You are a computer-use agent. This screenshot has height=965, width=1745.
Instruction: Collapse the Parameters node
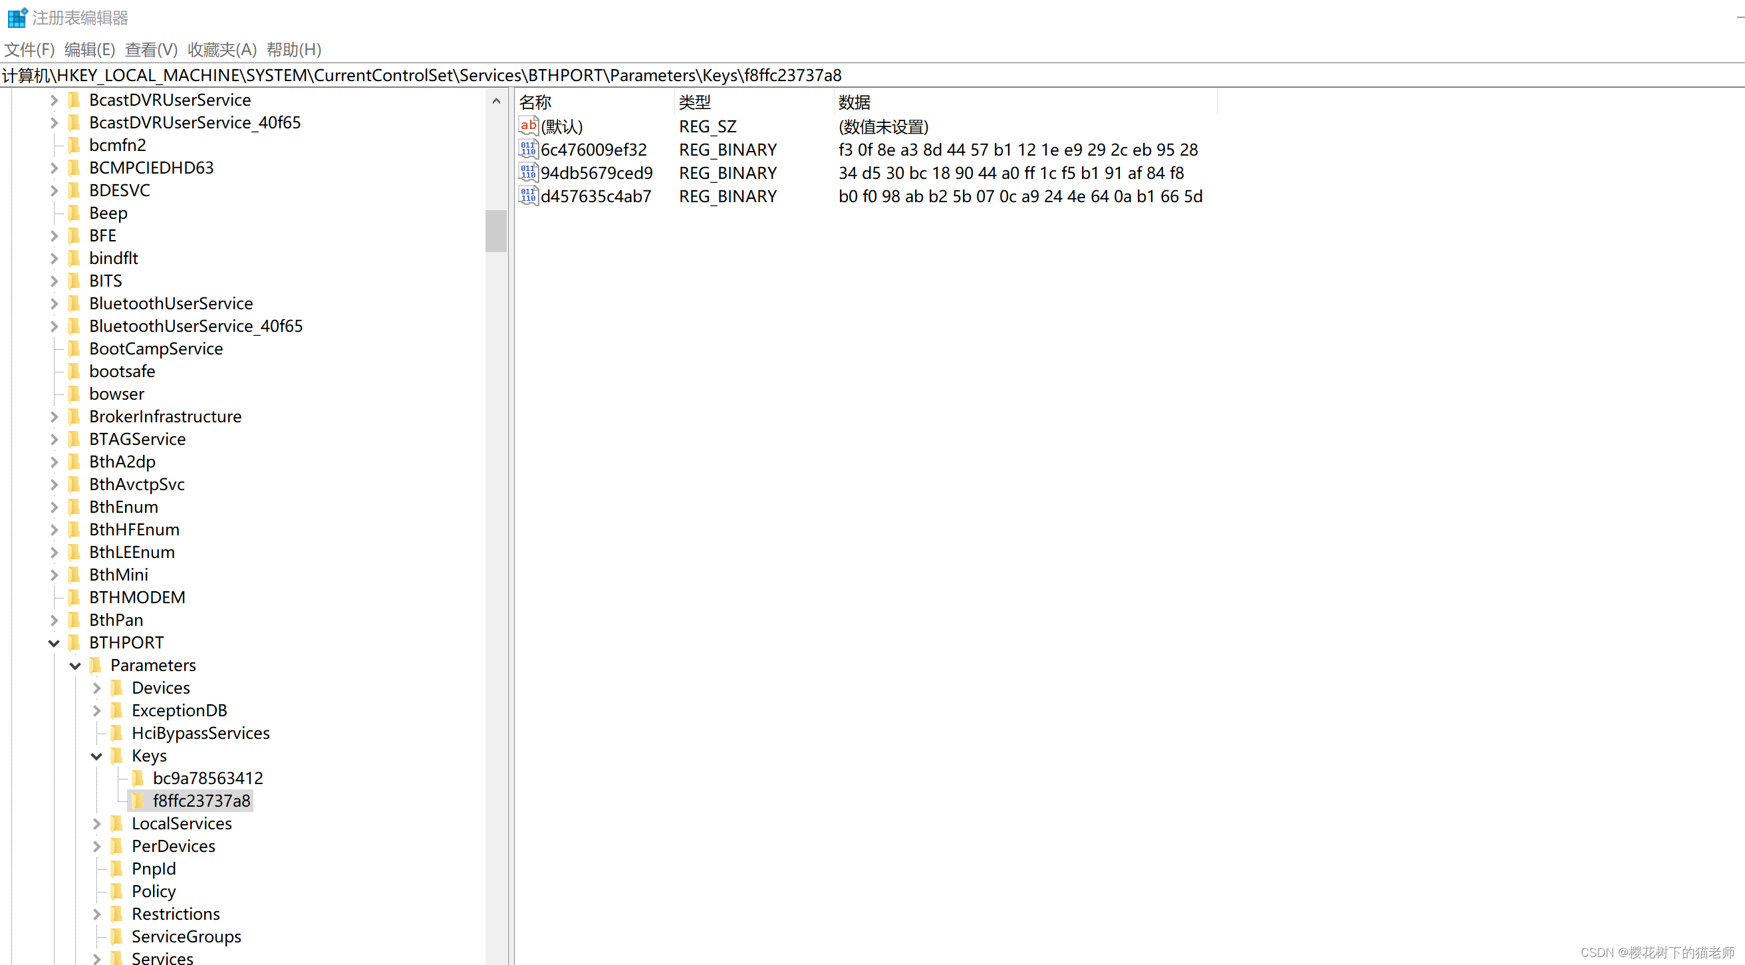(75, 666)
